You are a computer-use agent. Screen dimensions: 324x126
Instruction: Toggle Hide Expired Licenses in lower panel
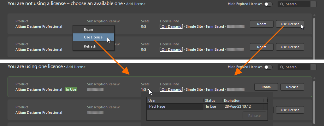pyautogui.click(x=268, y=67)
